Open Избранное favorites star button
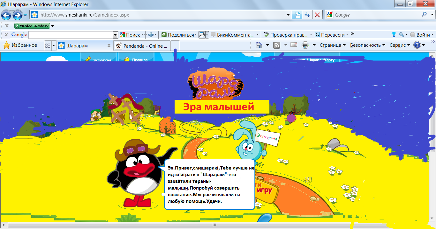 click(x=20, y=45)
